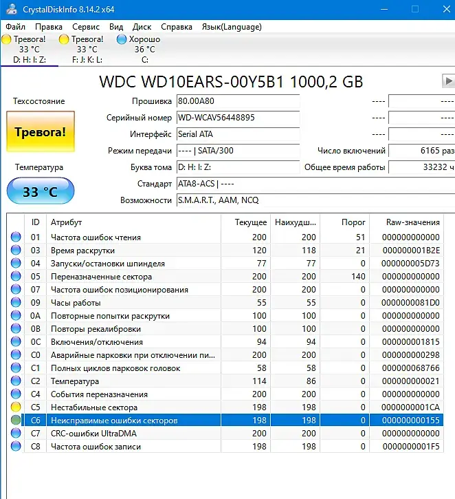Click the status icon for attribute 05

(x=16, y=276)
